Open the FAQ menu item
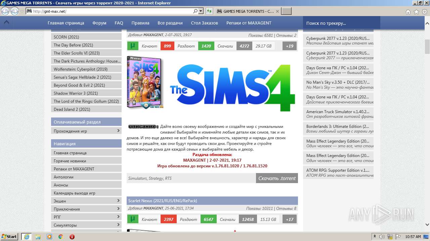The width and height of the screenshot is (430, 241). [x=119, y=23]
